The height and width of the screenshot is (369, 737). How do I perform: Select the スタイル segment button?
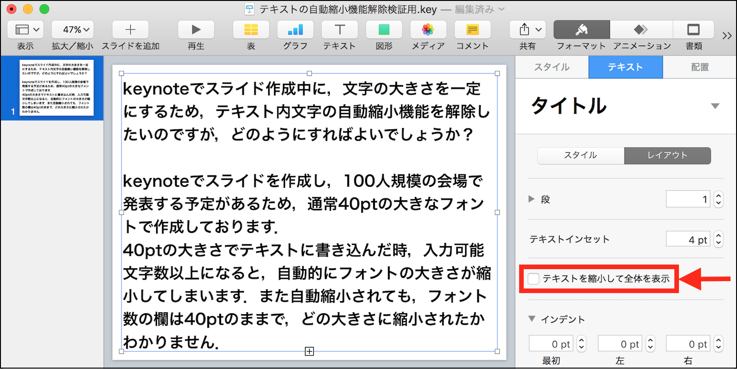click(x=580, y=156)
